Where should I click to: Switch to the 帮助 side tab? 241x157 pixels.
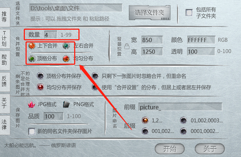5,60
